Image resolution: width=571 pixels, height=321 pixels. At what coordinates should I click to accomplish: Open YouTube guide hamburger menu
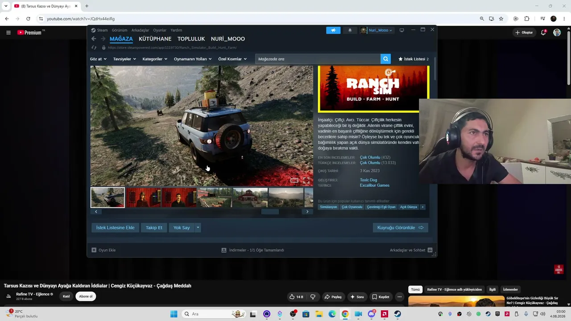(x=8, y=33)
